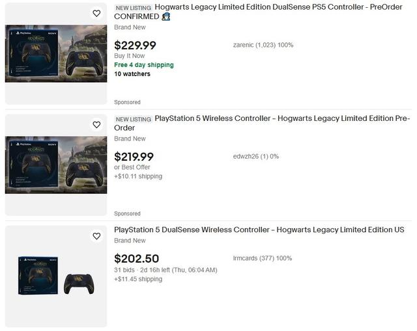
Task: Click the $202.50 current bid price
Action: click(136, 259)
